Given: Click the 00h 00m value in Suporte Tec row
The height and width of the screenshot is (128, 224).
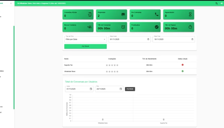Looking at the screenshot, I should click(x=149, y=65).
